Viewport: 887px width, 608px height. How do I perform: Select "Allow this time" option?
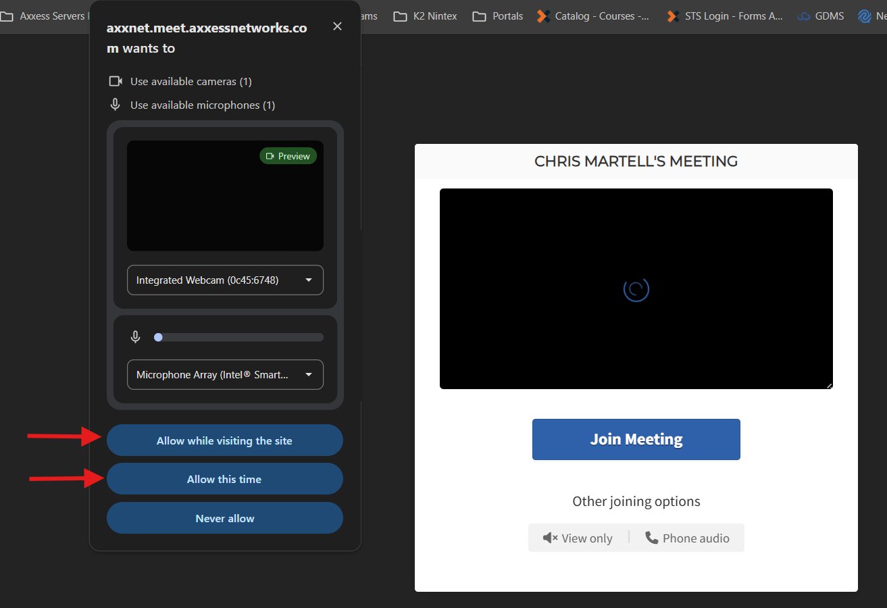[224, 479]
